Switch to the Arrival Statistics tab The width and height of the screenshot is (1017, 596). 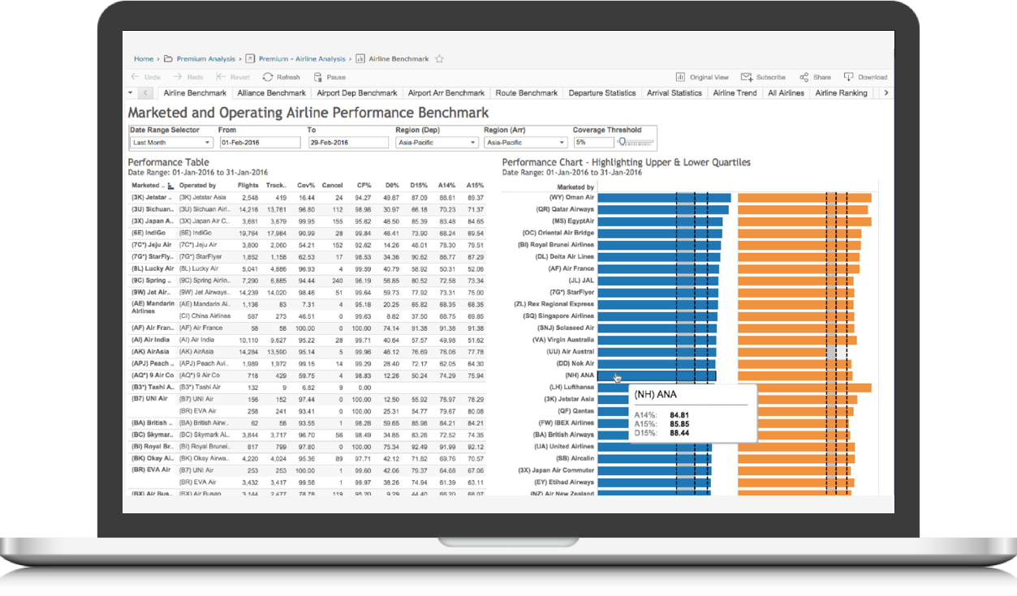pyautogui.click(x=674, y=93)
